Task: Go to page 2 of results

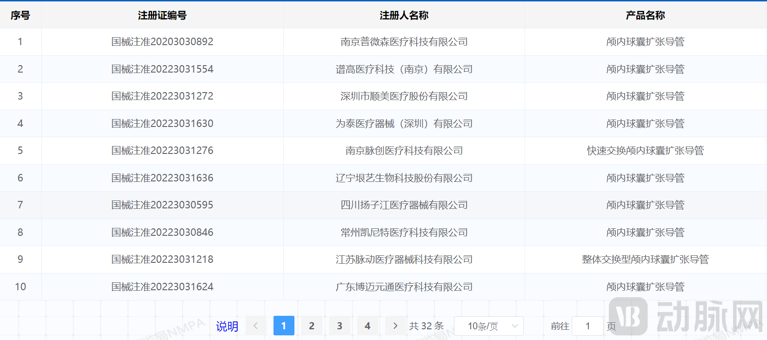Action: (x=312, y=326)
